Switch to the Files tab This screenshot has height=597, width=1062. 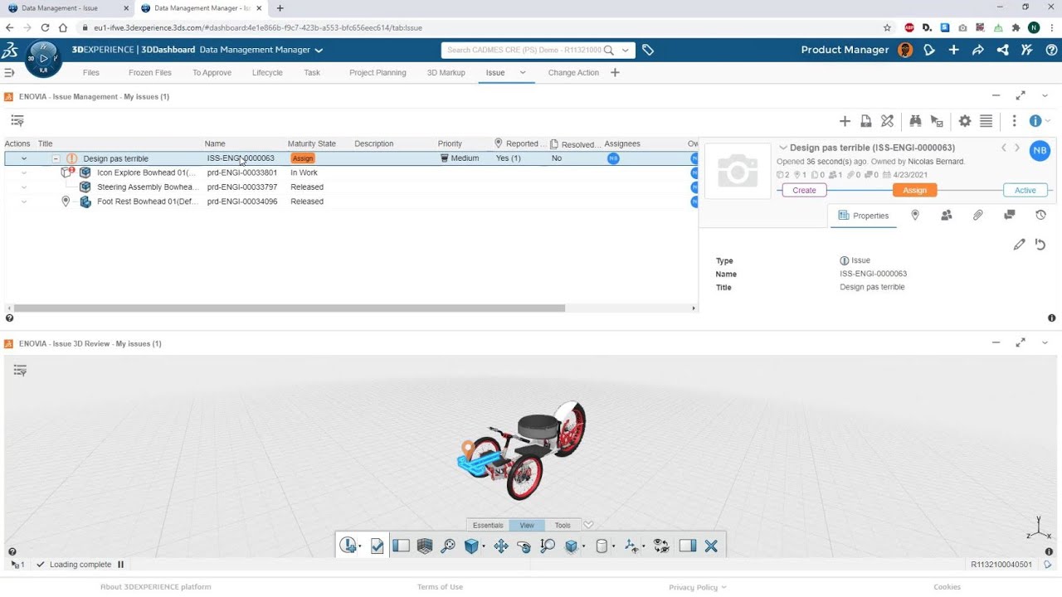point(91,72)
